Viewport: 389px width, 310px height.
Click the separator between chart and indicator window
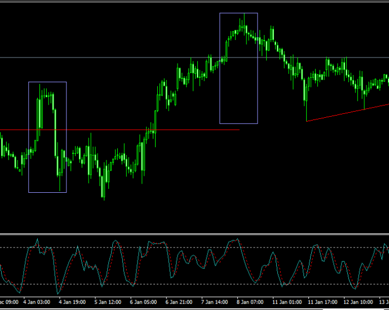[194, 233]
